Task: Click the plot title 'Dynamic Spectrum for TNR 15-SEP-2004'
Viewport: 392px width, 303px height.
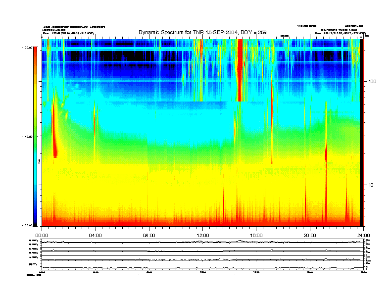Action: point(202,32)
